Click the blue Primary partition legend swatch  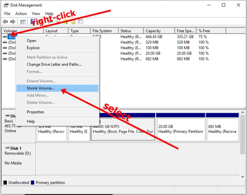pos(33,183)
